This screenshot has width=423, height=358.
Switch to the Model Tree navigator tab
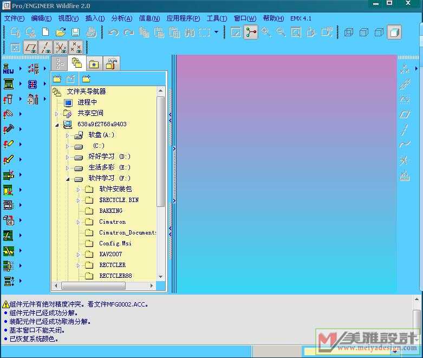(60, 64)
